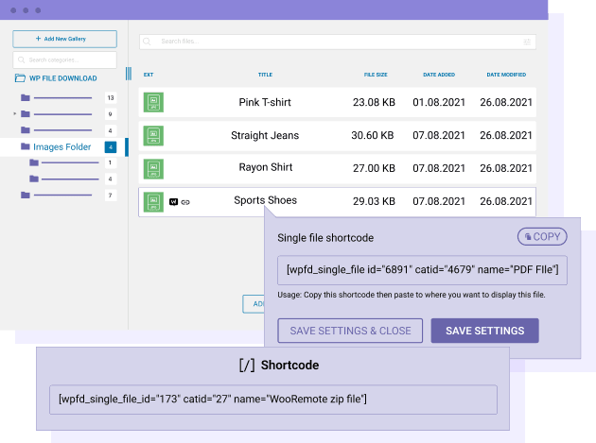The width and height of the screenshot is (596, 443).
Task: Click the black W icon beside Sports Shoes
Action: [173, 202]
